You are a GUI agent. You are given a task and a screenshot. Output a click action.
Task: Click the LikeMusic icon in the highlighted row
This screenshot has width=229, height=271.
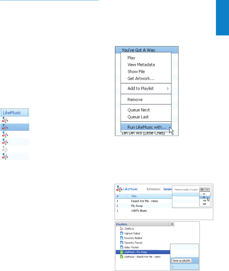point(5,127)
